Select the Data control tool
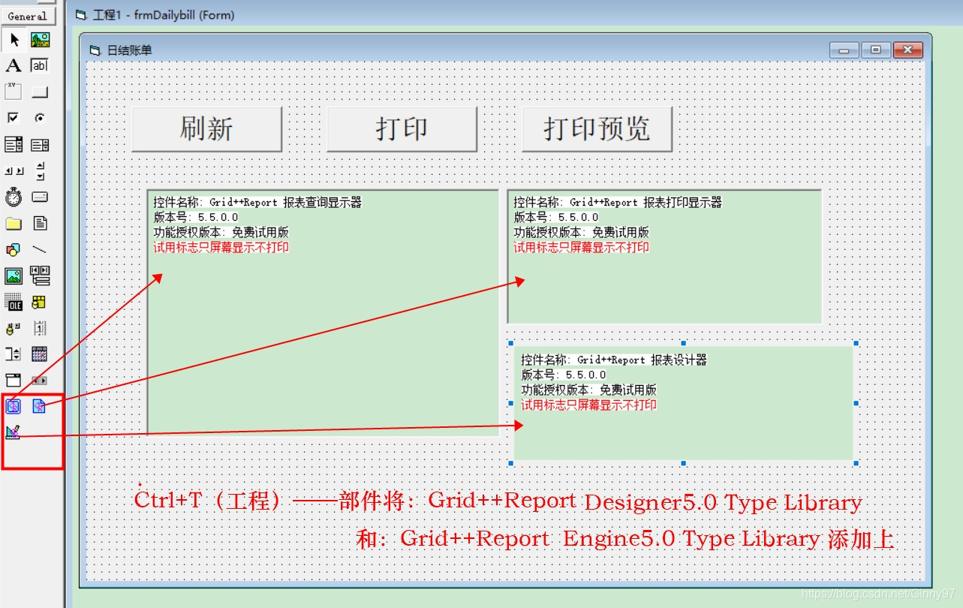The height and width of the screenshot is (608, 963). click(x=40, y=275)
